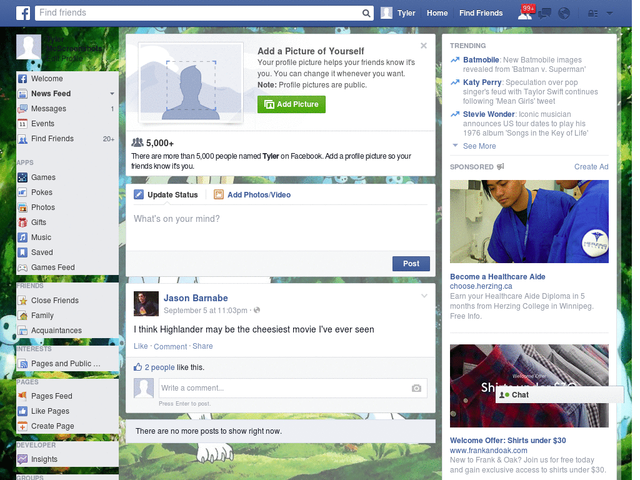Open privacy shortcuts lock icon
Screen dimensions: 640x480
(x=592, y=14)
